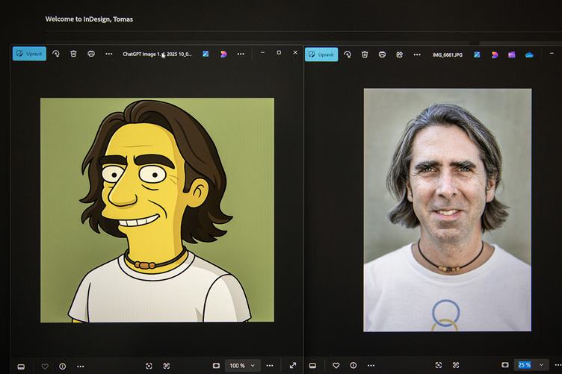Image resolution: width=562 pixels, height=374 pixels.
Task: Click Upravit in the IMG_6661.JPG window
Action: [x=321, y=54]
